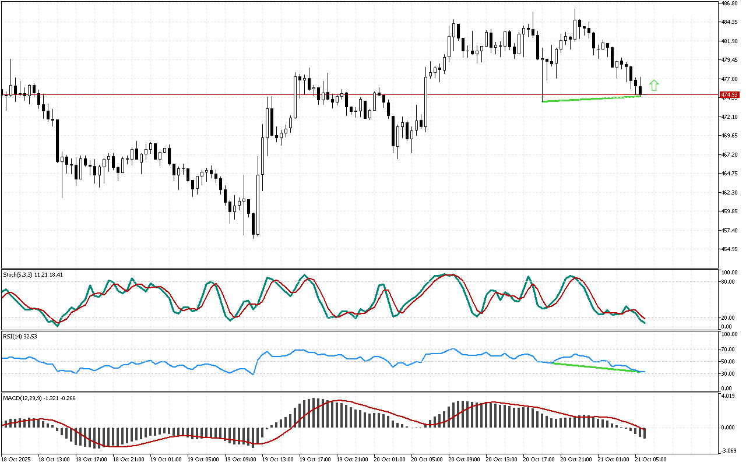Click the 454.95 bottom price scale value
This screenshot has height=466, width=746.
[x=730, y=249]
